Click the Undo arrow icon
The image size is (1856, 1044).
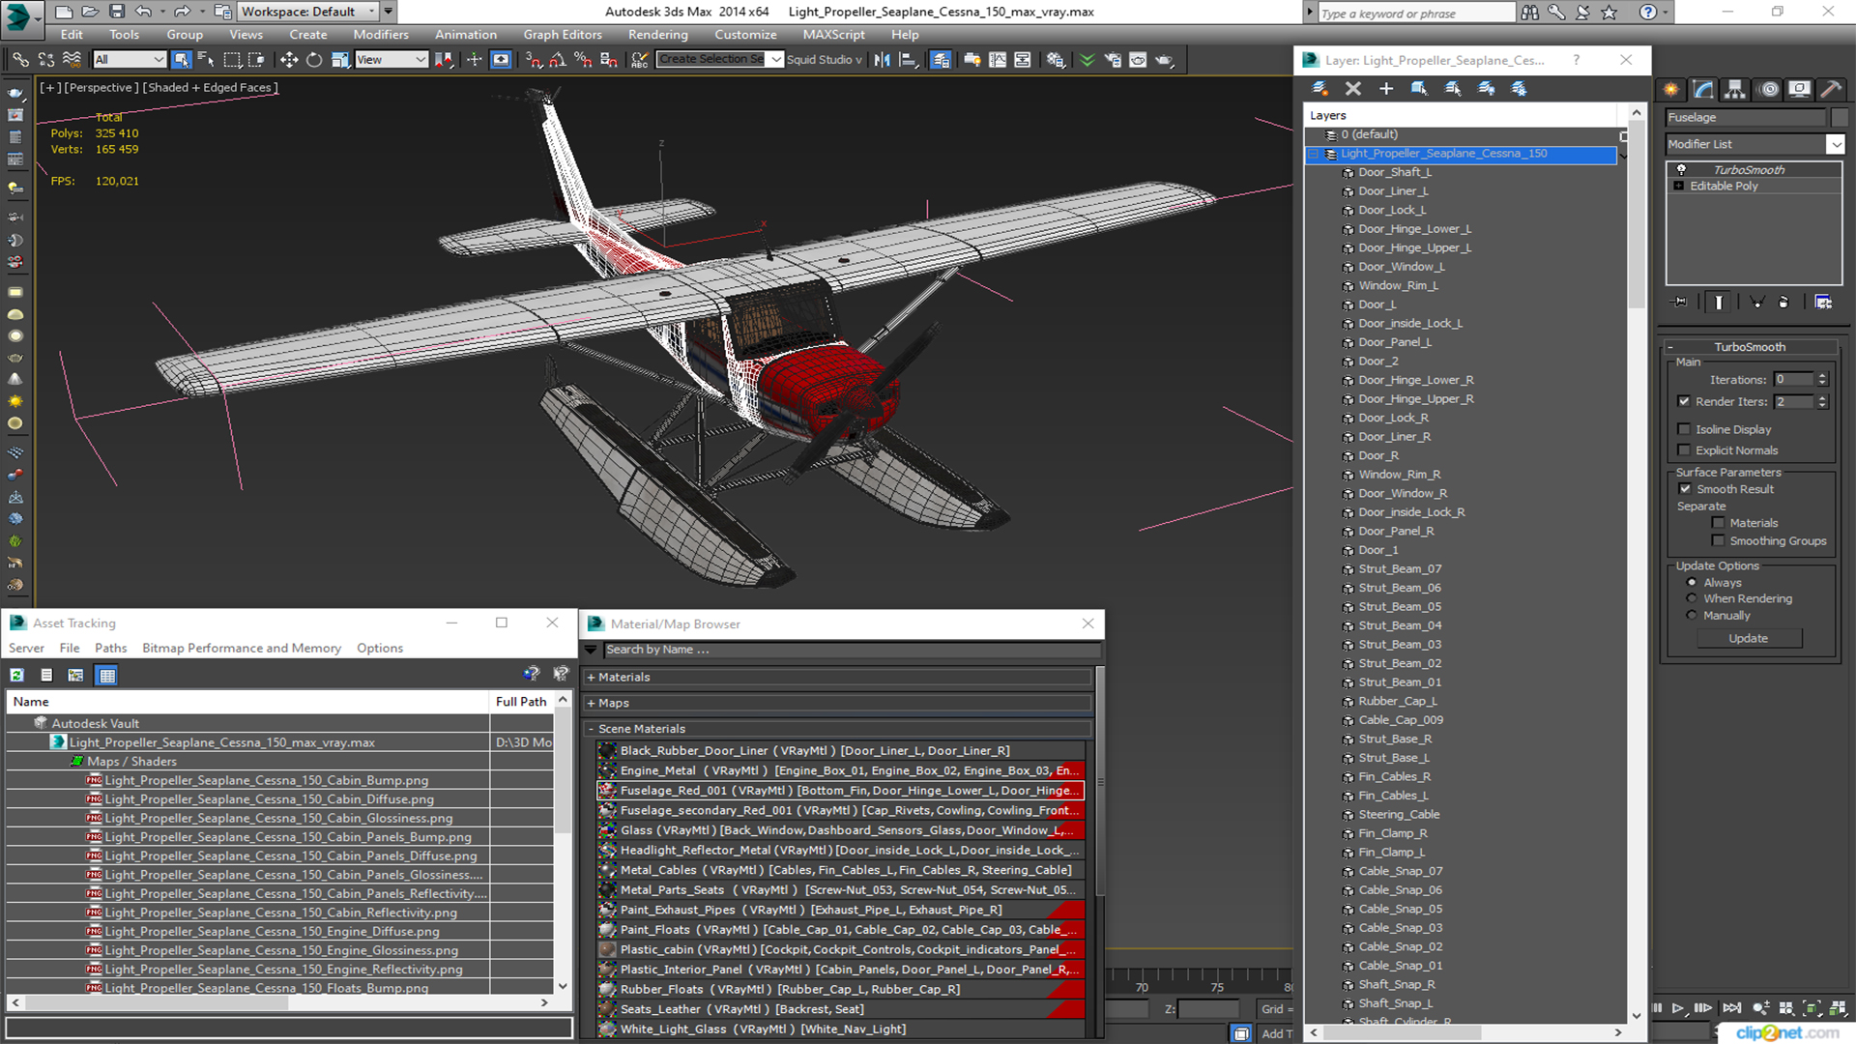(x=143, y=12)
